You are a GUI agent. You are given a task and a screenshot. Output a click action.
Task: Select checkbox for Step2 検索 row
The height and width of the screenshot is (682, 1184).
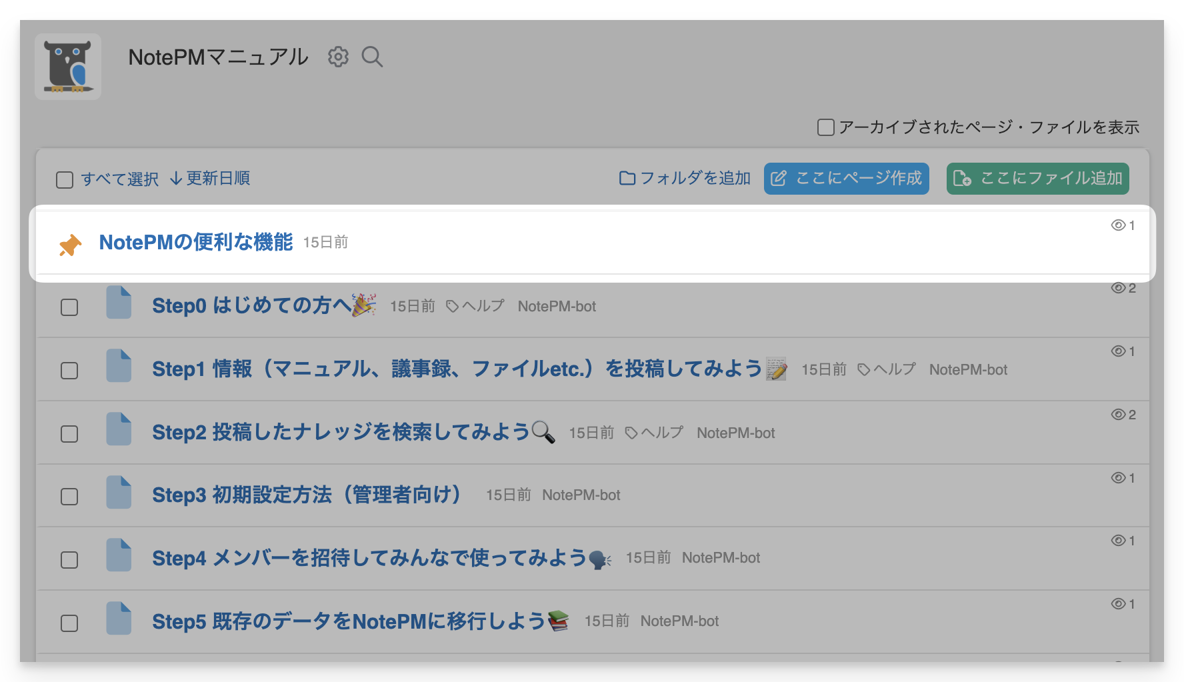(69, 434)
